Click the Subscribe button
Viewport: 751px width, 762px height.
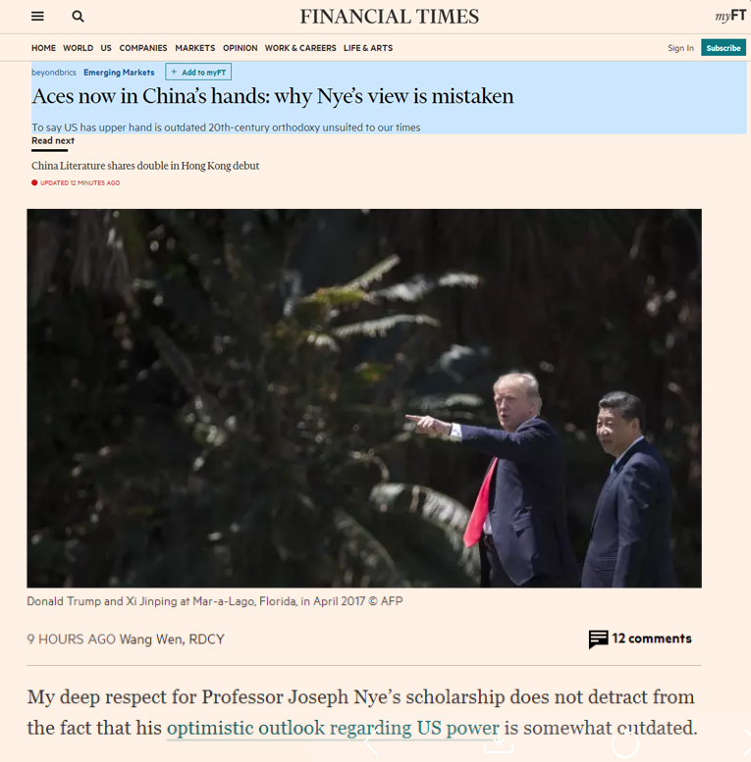pos(724,48)
